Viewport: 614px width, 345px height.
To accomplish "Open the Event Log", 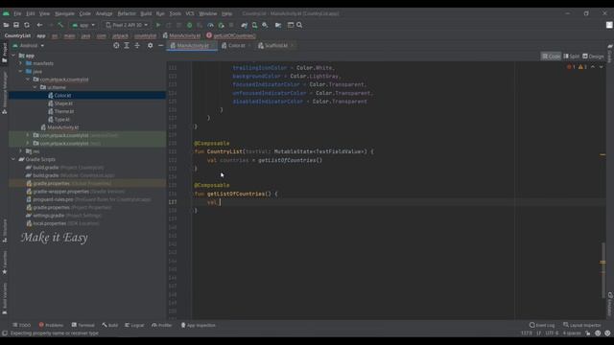I will pos(542,325).
